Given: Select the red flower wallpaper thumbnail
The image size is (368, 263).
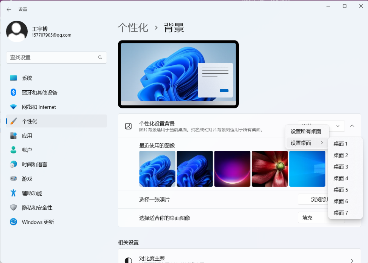Looking at the screenshot, I should 270,169.
